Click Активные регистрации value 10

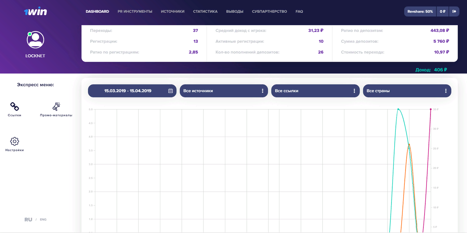click(x=321, y=41)
